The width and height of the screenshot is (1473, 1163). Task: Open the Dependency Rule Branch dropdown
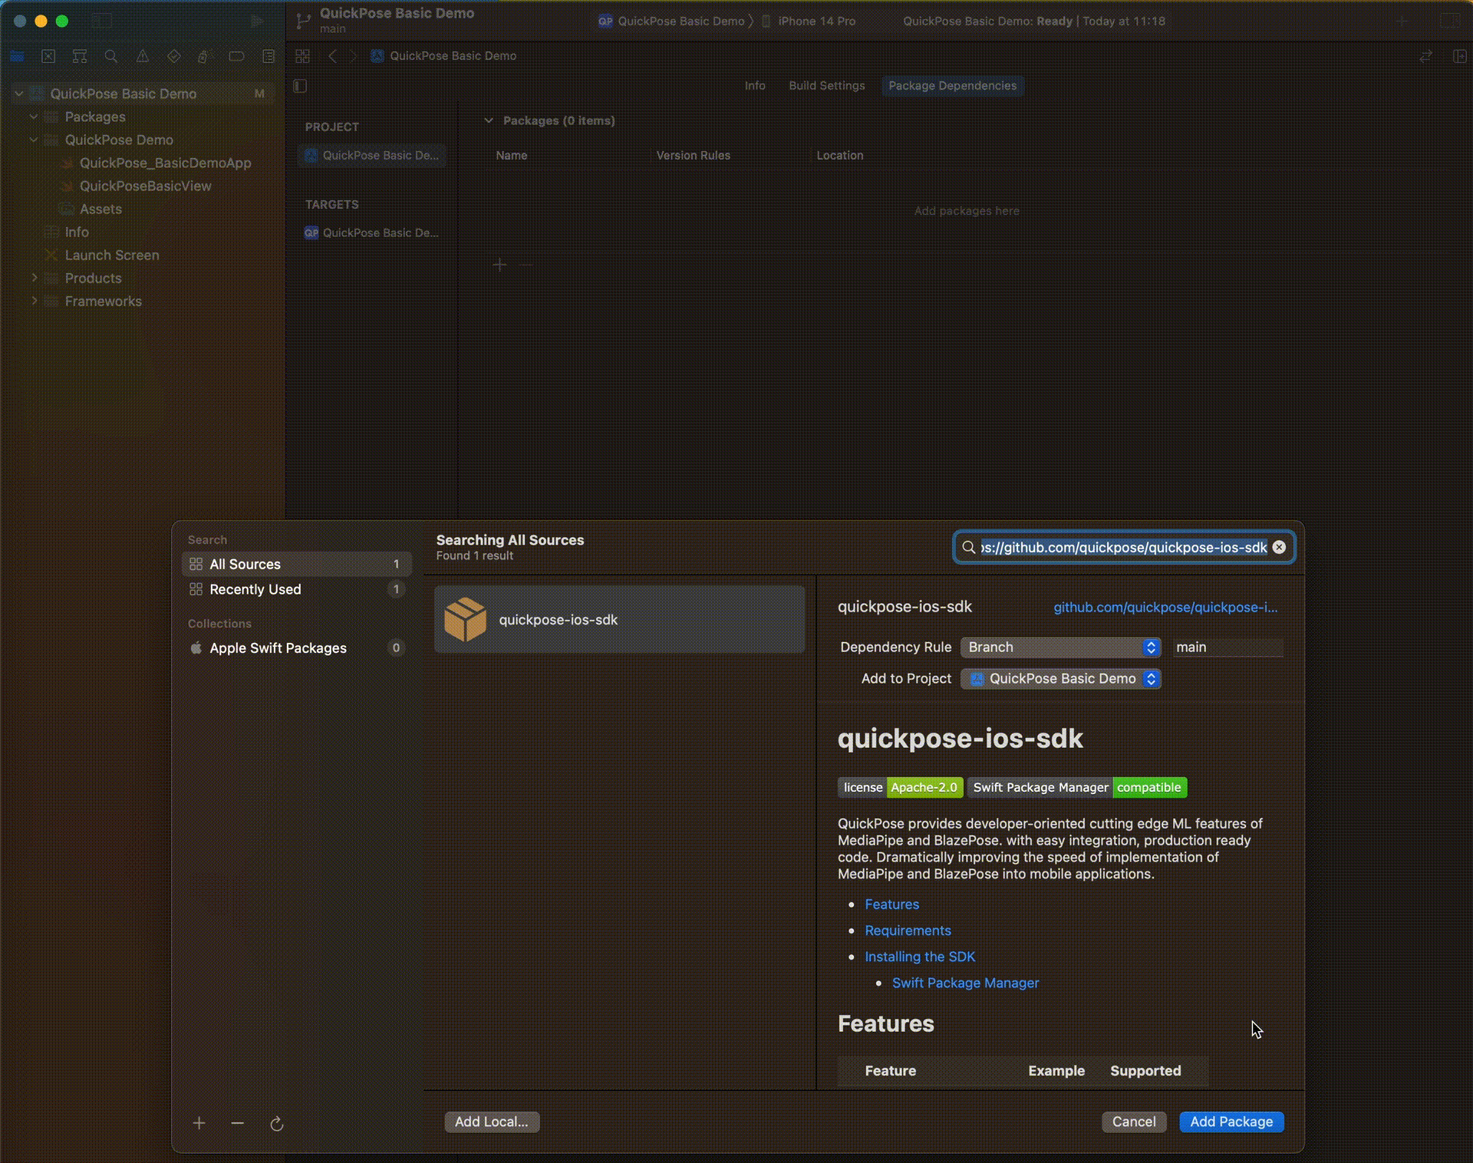[1060, 647]
